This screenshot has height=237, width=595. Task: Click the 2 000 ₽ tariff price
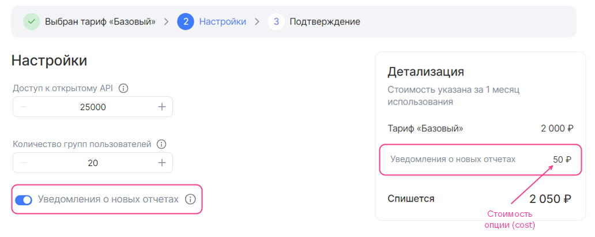click(557, 129)
